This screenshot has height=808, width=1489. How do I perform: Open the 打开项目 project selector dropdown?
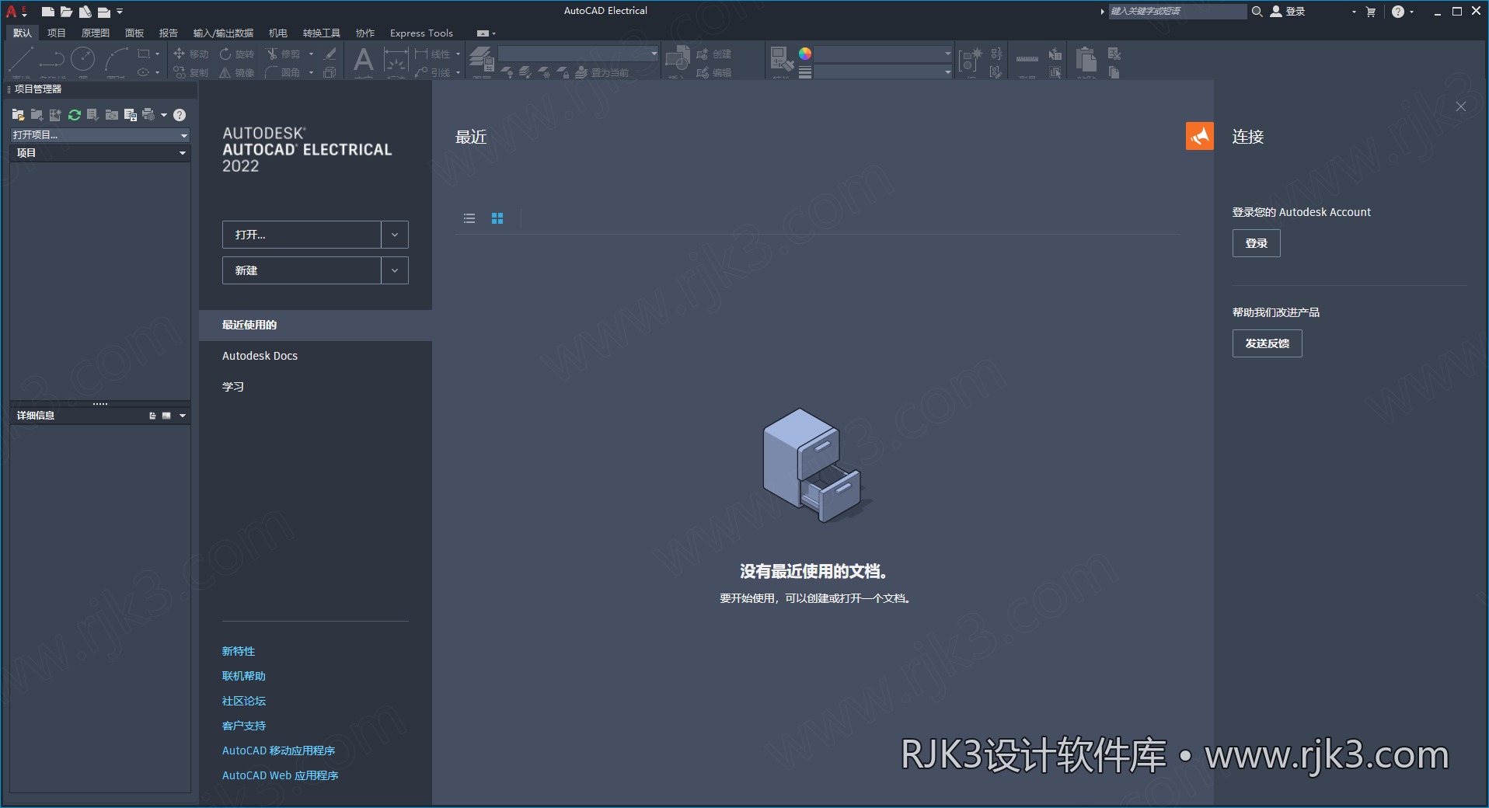[100, 135]
